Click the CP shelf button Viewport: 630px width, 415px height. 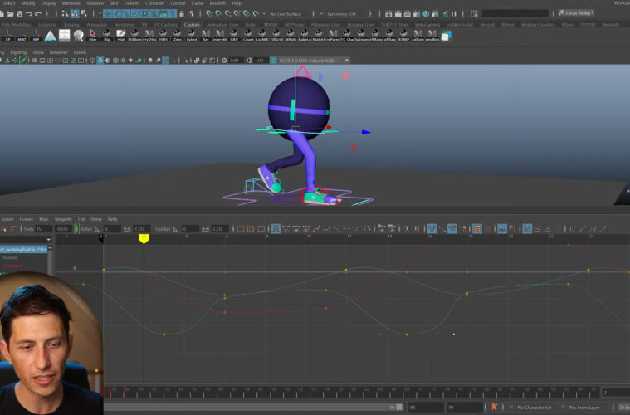pyautogui.click(x=7, y=36)
